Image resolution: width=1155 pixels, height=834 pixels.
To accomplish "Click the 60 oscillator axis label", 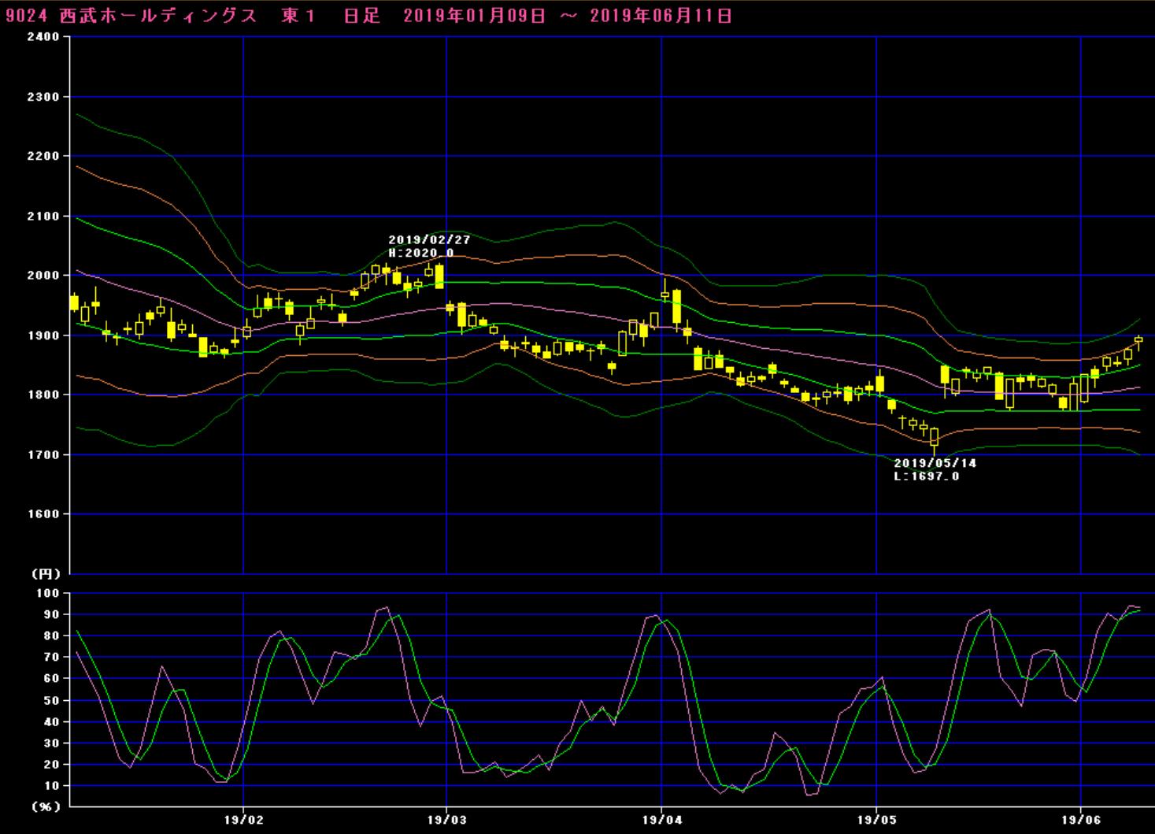I will tap(52, 678).
